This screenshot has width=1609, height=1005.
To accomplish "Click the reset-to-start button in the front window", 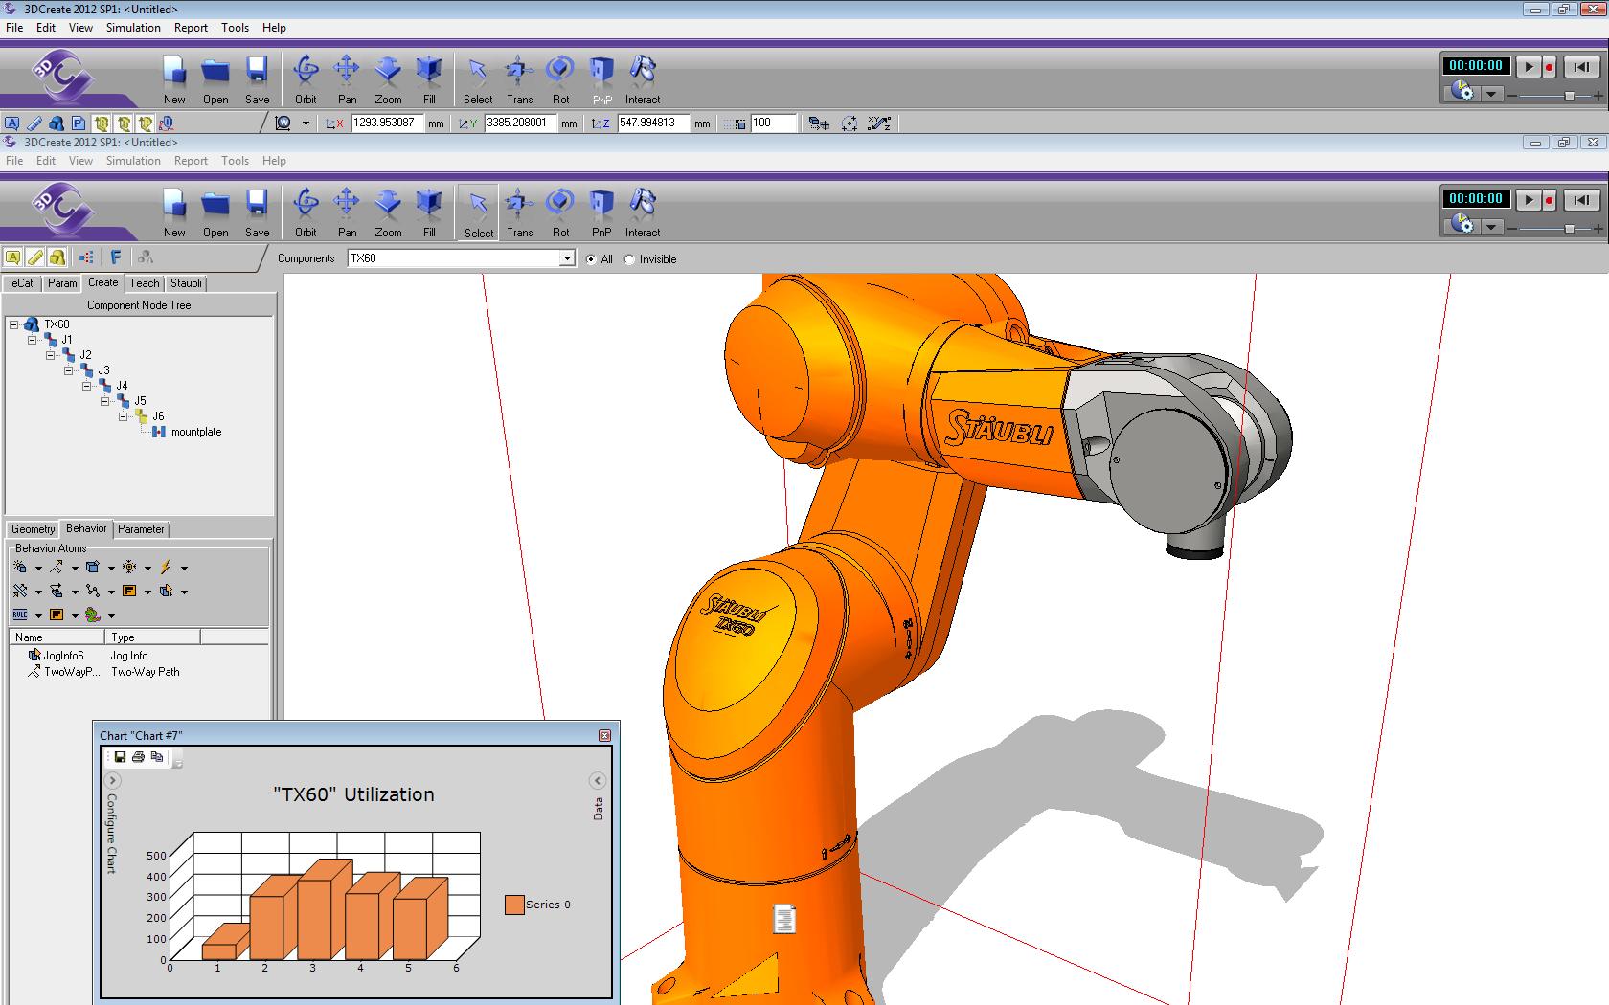I will click(x=1581, y=199).
